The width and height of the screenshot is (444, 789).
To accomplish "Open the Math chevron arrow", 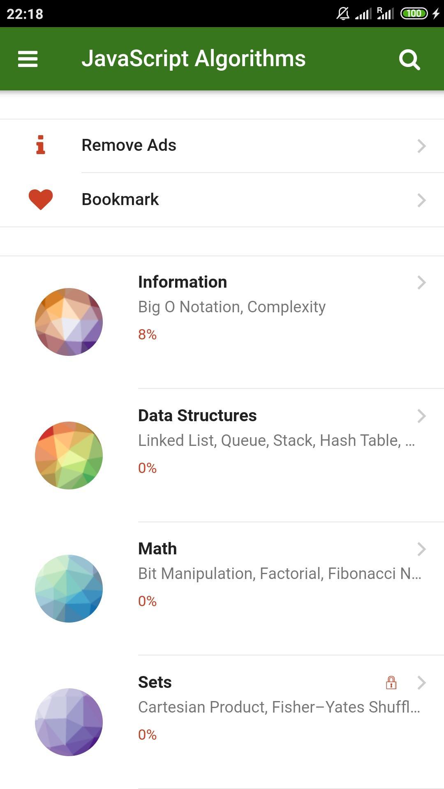I will tap(421, 549).
